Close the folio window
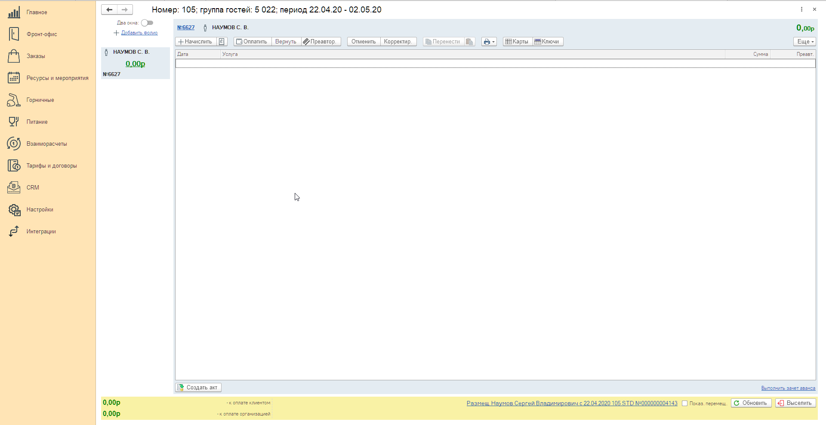Image resolution: width=826 pixels, height=425 pixels. (814, 9)
